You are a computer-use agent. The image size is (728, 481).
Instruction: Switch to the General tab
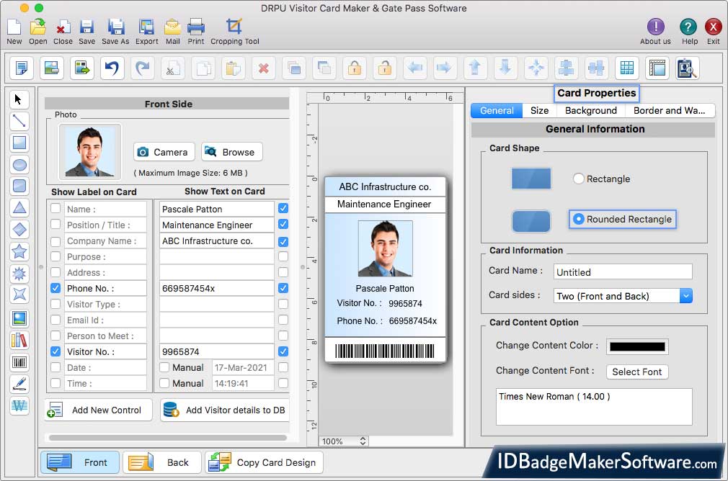[x=497, y=110]
